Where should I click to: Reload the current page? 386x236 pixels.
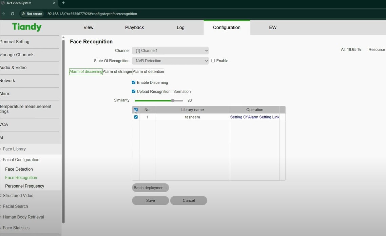click(13, 14)
